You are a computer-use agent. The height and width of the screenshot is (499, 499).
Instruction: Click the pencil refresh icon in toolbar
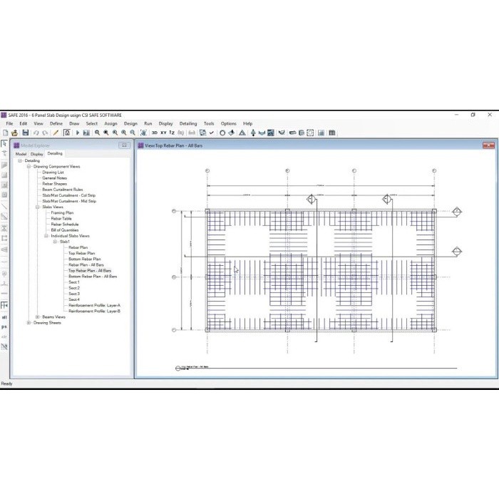[x=56, y=133]
